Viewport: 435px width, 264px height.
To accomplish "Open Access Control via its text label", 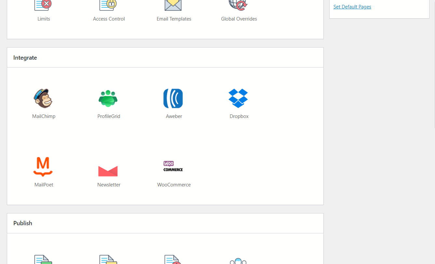I will (x=109, y=19).
